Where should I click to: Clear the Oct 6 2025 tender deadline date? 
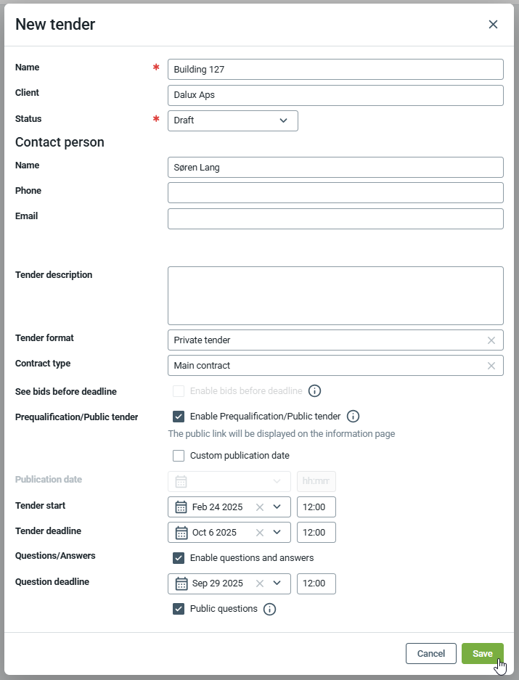[260, 533]
